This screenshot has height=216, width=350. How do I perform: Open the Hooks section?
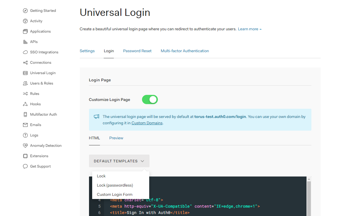(x=35, y=104)
